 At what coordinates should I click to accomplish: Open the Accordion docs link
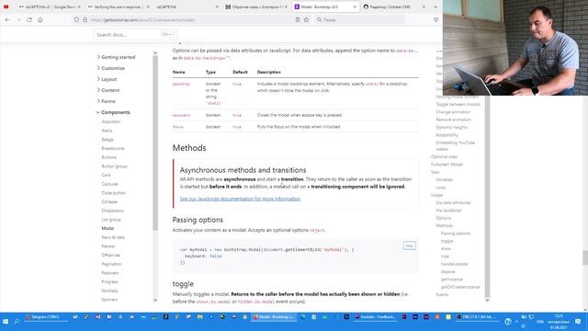[111, 121]
